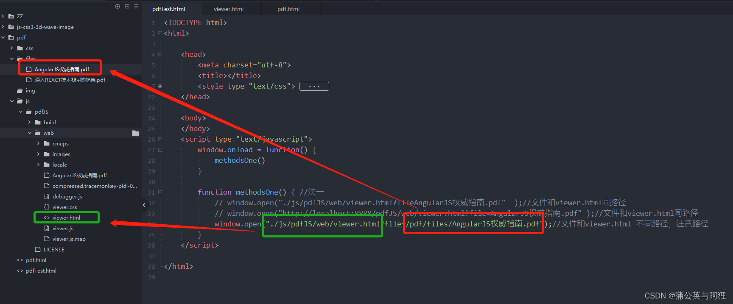The width and height of the screenshot is (733, 304).
Task: Expand the ZZ project chevron
Action: pos(3,16)
